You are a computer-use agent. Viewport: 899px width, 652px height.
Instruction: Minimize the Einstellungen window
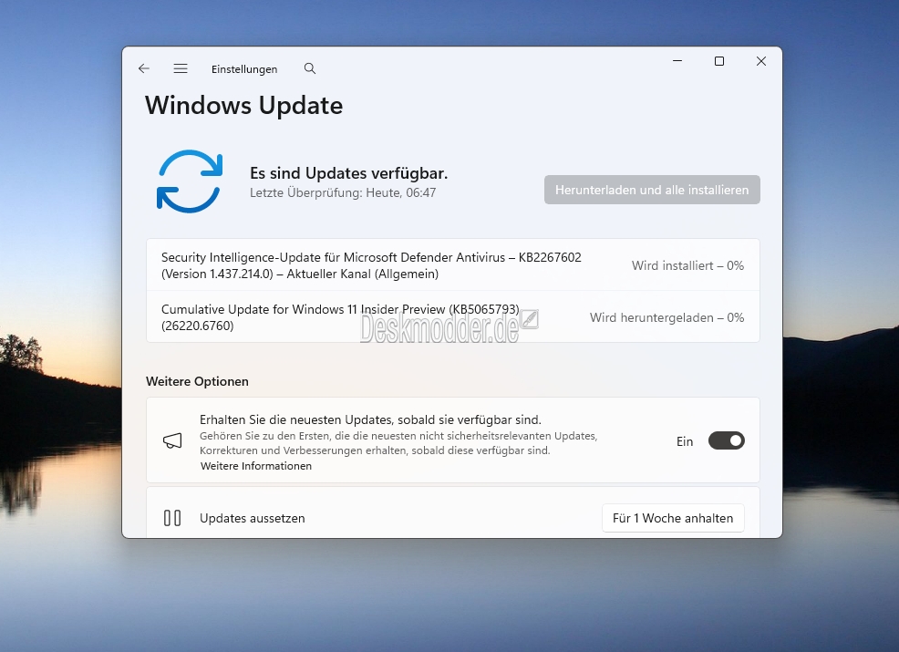pos(677,61)
